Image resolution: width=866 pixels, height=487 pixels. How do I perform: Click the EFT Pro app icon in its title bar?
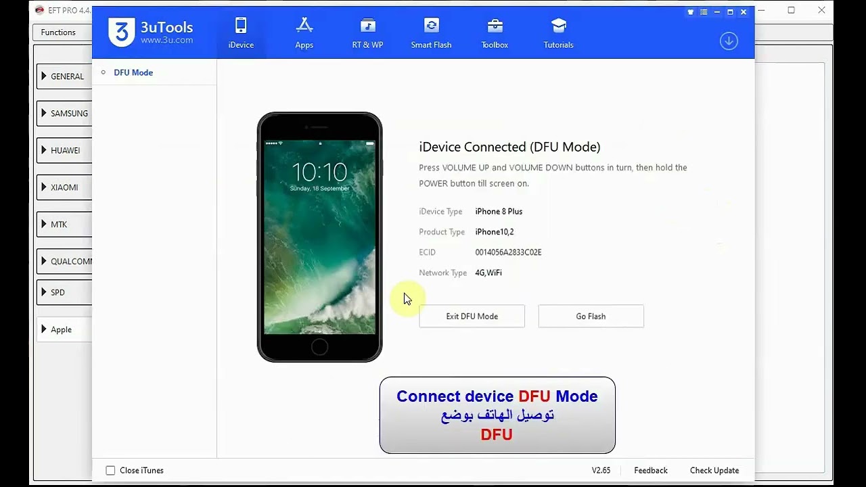click(x=39, y=10)
